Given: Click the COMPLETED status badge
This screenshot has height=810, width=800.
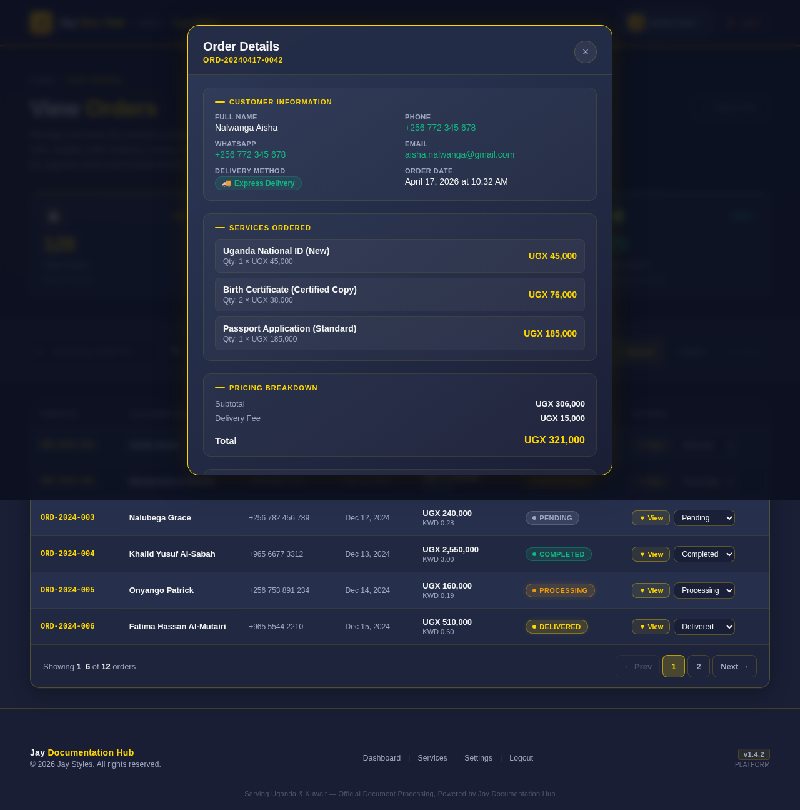Looking at the screenshot, I should (559, 554).
